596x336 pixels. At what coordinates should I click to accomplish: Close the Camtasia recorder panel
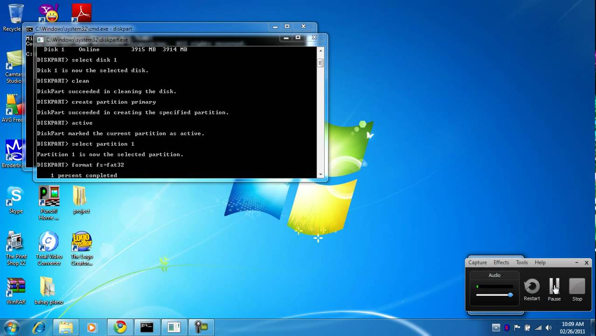[587, 263]
